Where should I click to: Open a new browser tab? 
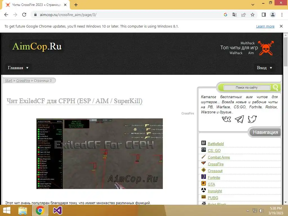point(76,5)
